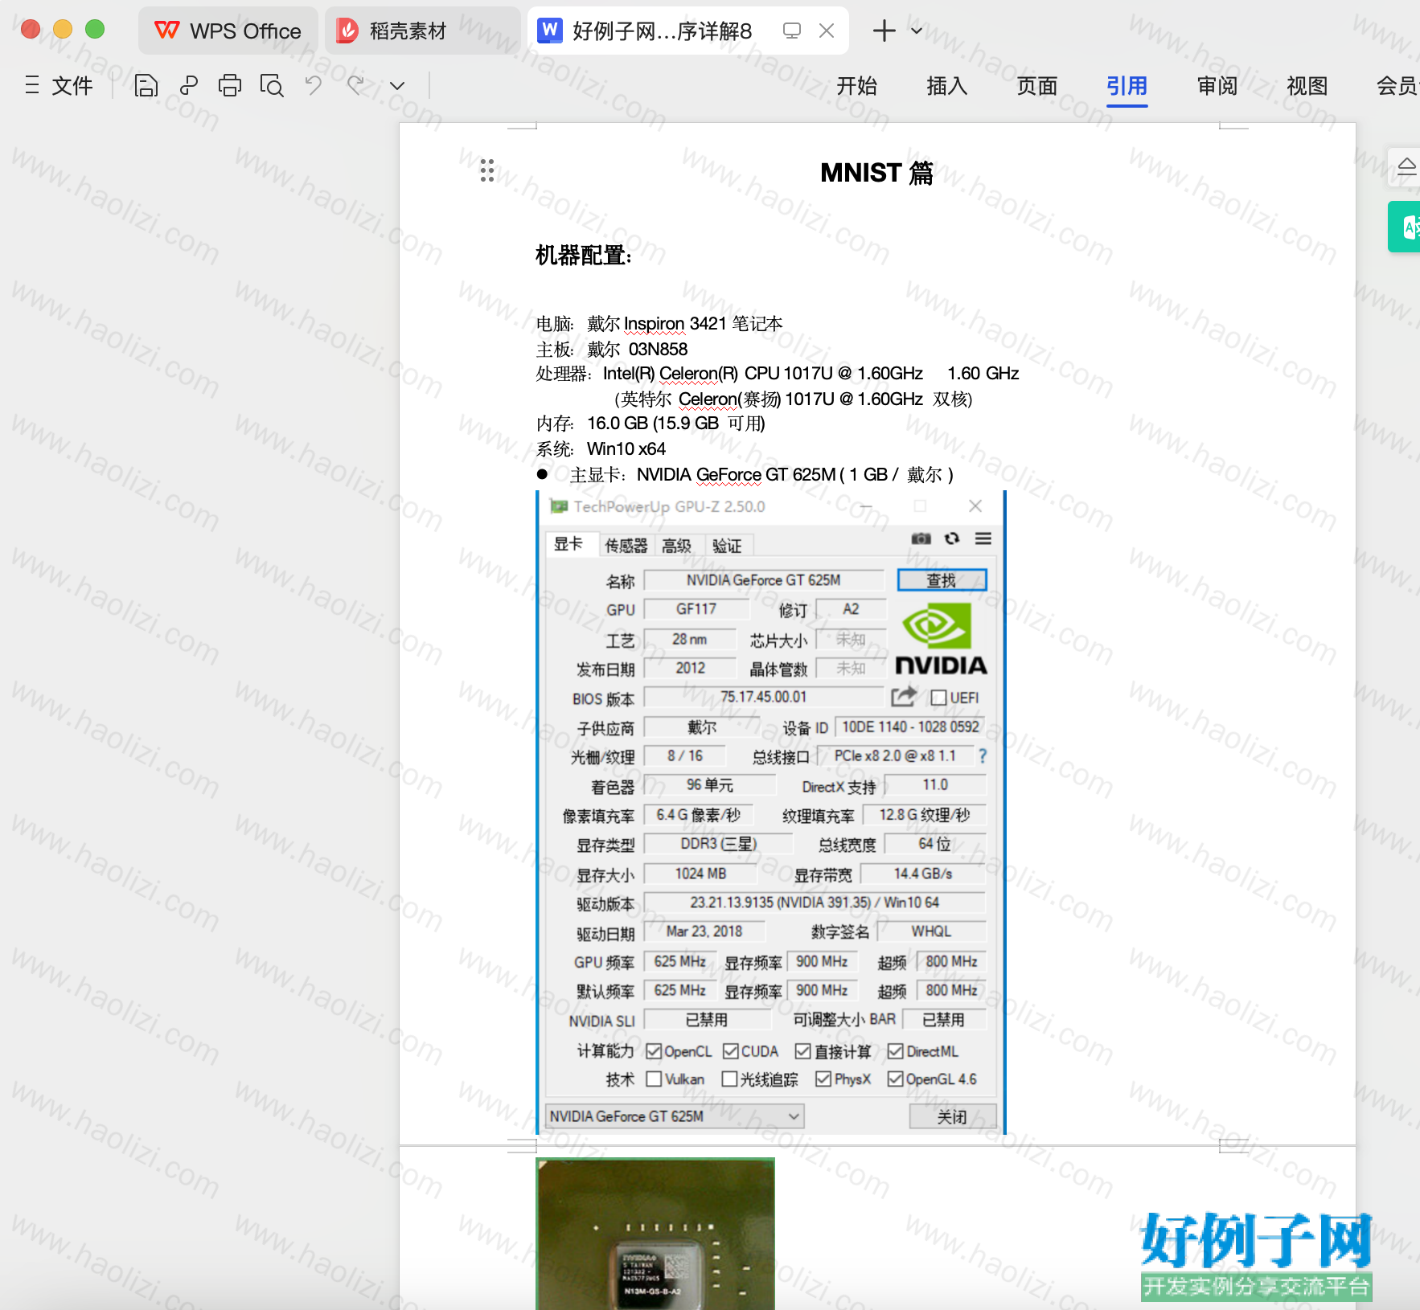Switch to the 插入 ribbon tab
Screen dimensions: 1420x1310
[x=946, y=86]
